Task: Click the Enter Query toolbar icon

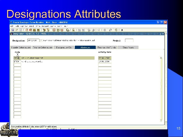Action: (x=54, y=30)
